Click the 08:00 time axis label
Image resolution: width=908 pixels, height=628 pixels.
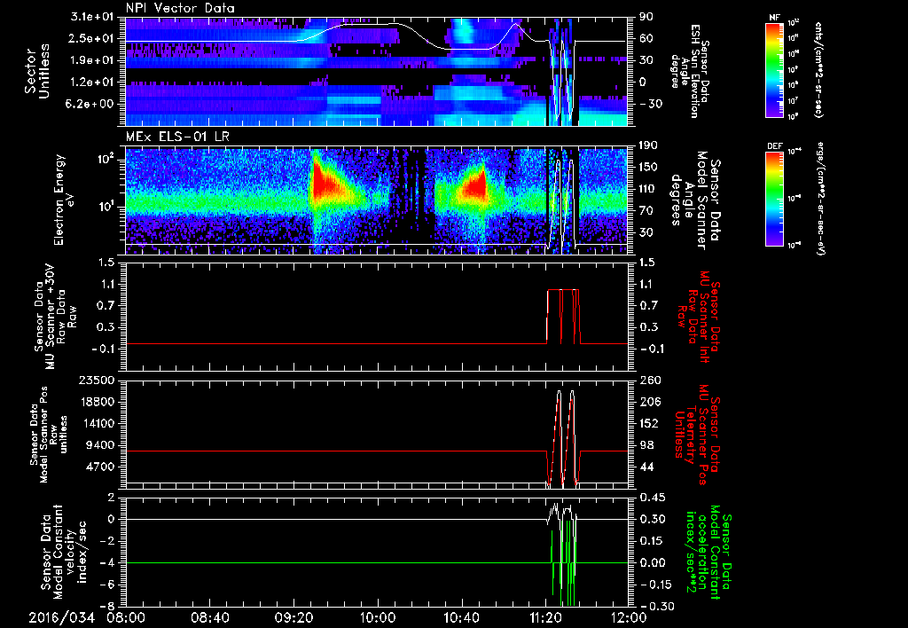click(126, 617)
